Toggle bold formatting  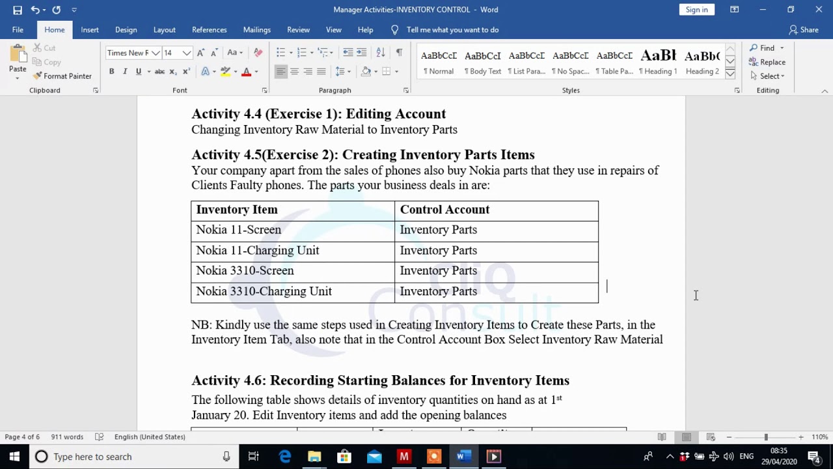(x=111, y=72)
